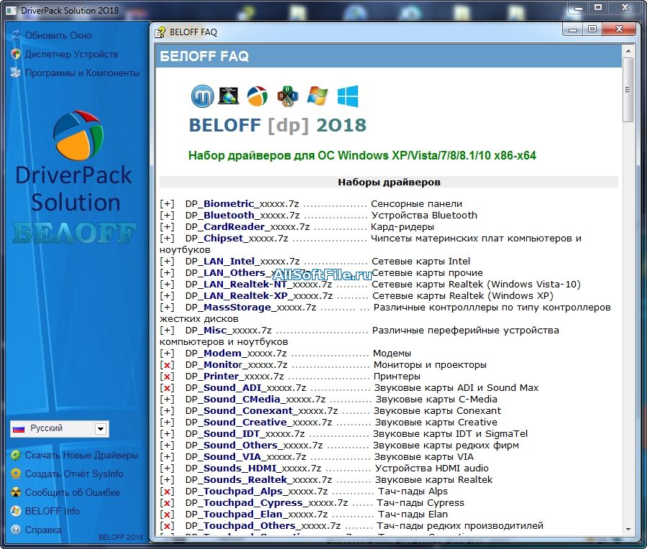Image resolution: width=647 pixels, height=549 pixels.
Task: Click the Сообщить об Ошибке radiation icon
Action: click(x=16, y=492)
